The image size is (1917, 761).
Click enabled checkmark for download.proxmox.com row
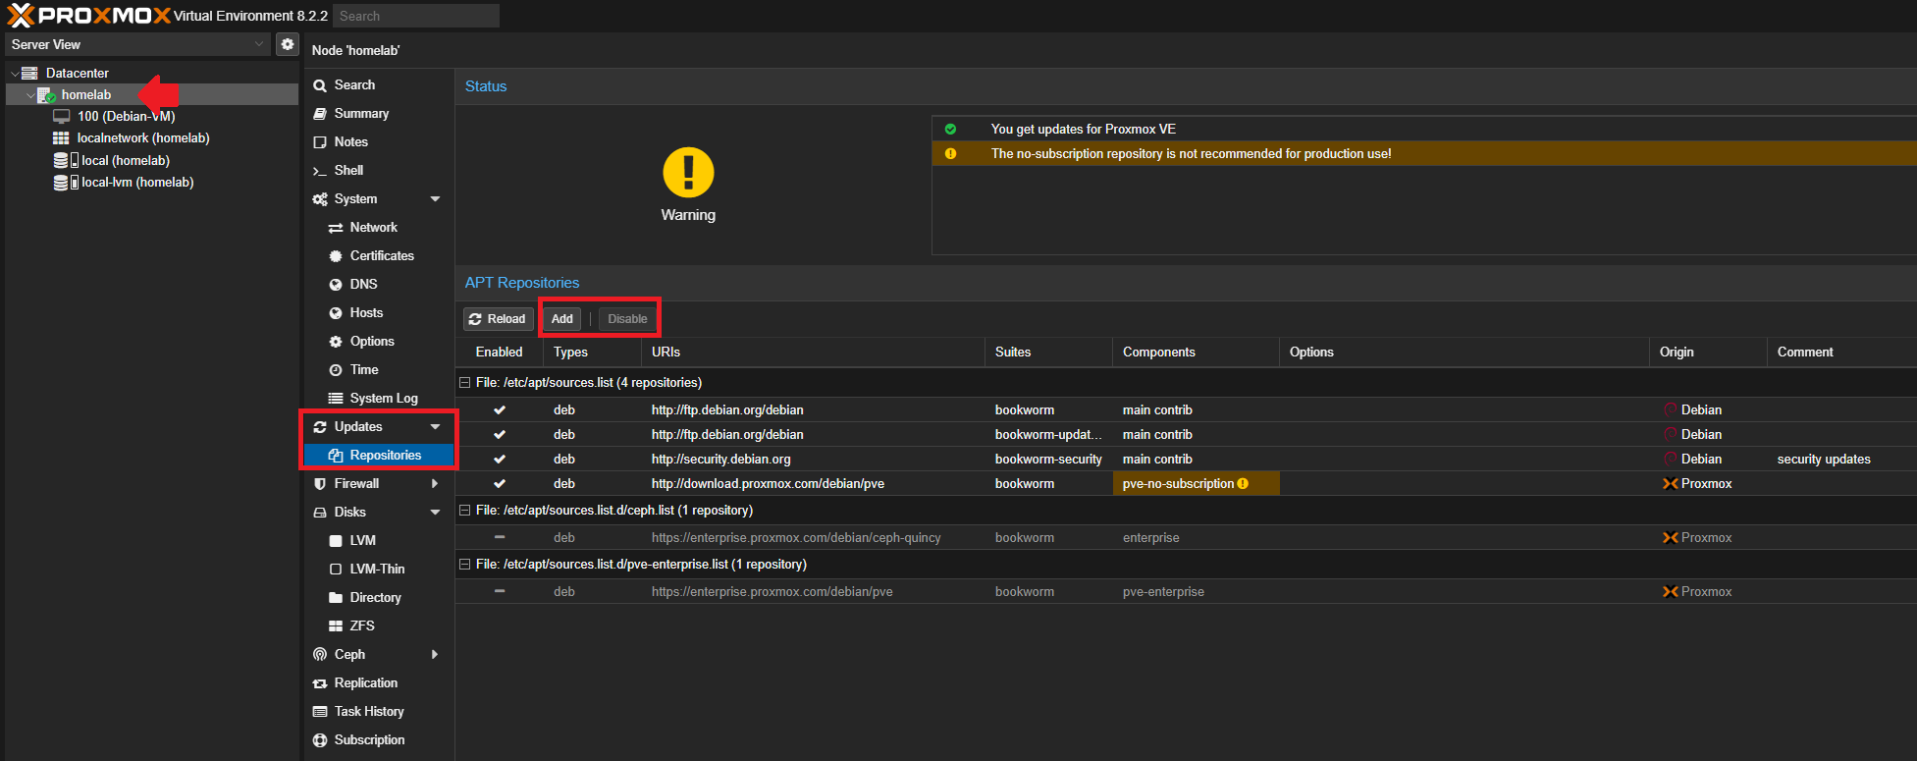(x=500, y=484)
